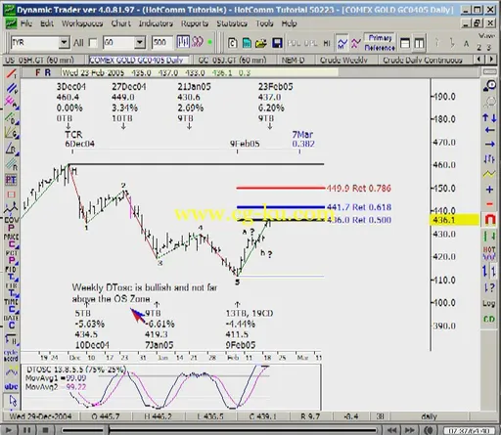Select the FIB T time tool
The width and height of the screenshot is (501, 435).
pyautogui.click(x=11, y=274)
